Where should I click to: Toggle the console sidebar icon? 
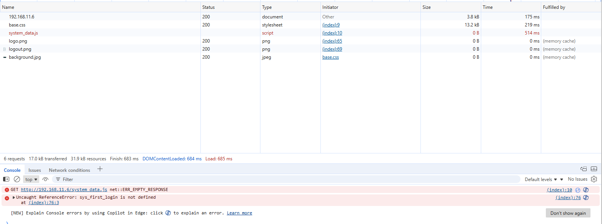6,179
